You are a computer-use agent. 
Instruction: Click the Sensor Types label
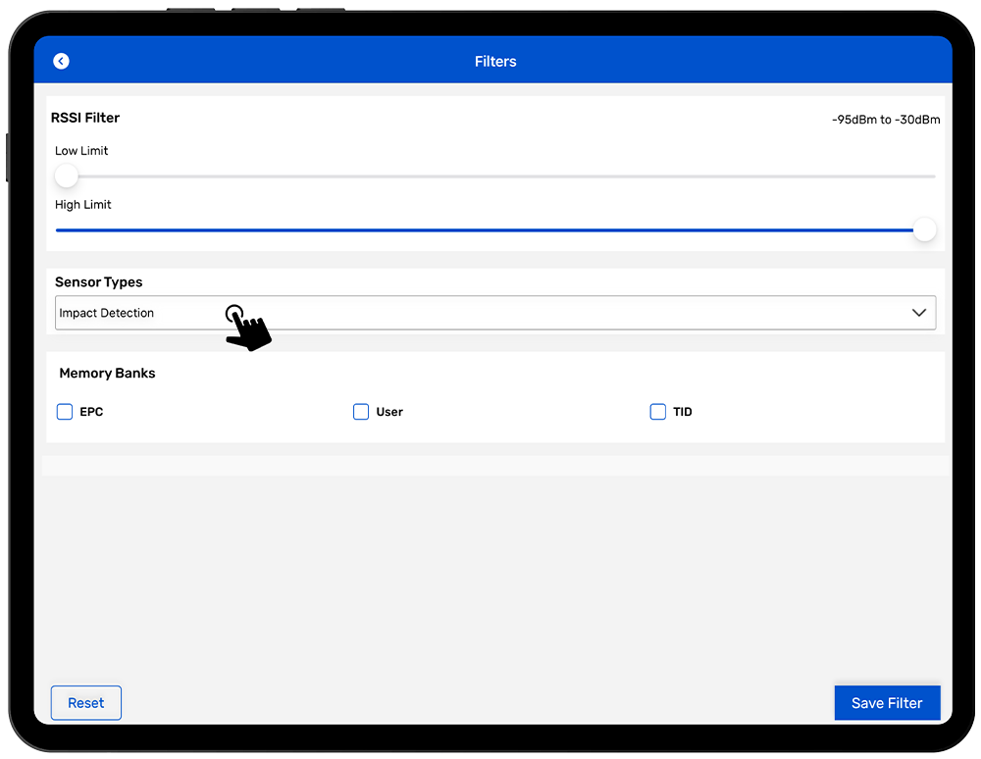[99, 282]
